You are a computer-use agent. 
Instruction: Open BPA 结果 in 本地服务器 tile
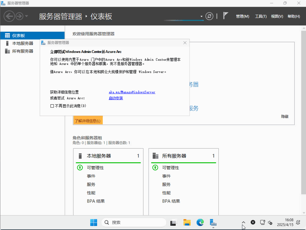pyautogui.click(x=96, y=201)
